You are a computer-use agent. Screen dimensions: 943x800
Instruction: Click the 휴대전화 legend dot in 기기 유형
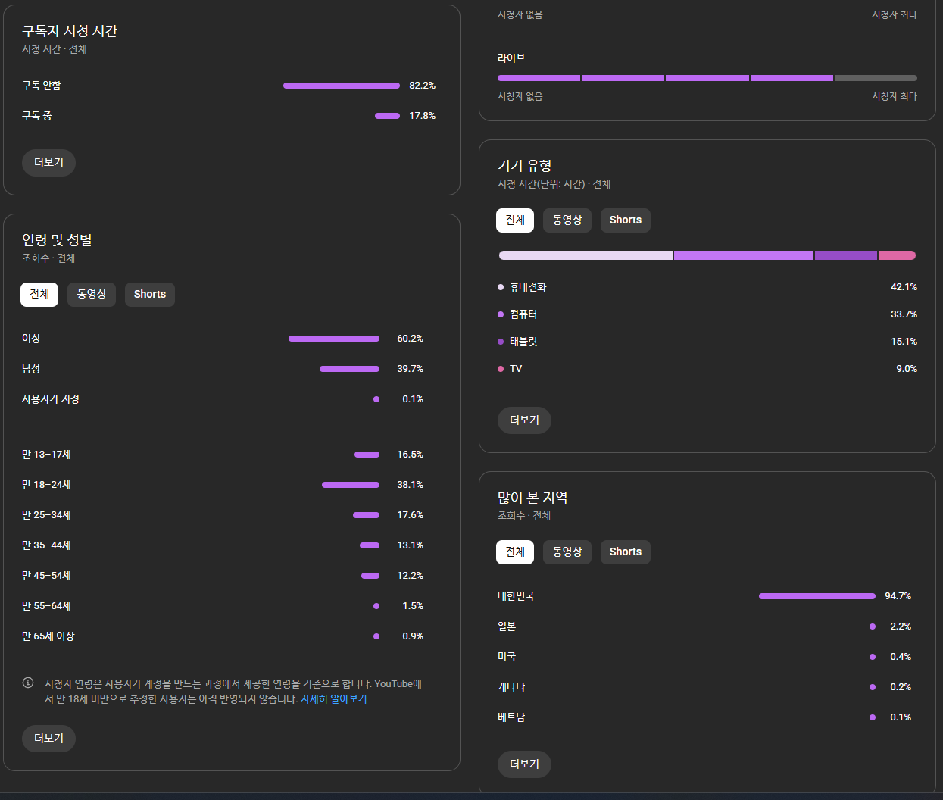(x=501, y=287)
